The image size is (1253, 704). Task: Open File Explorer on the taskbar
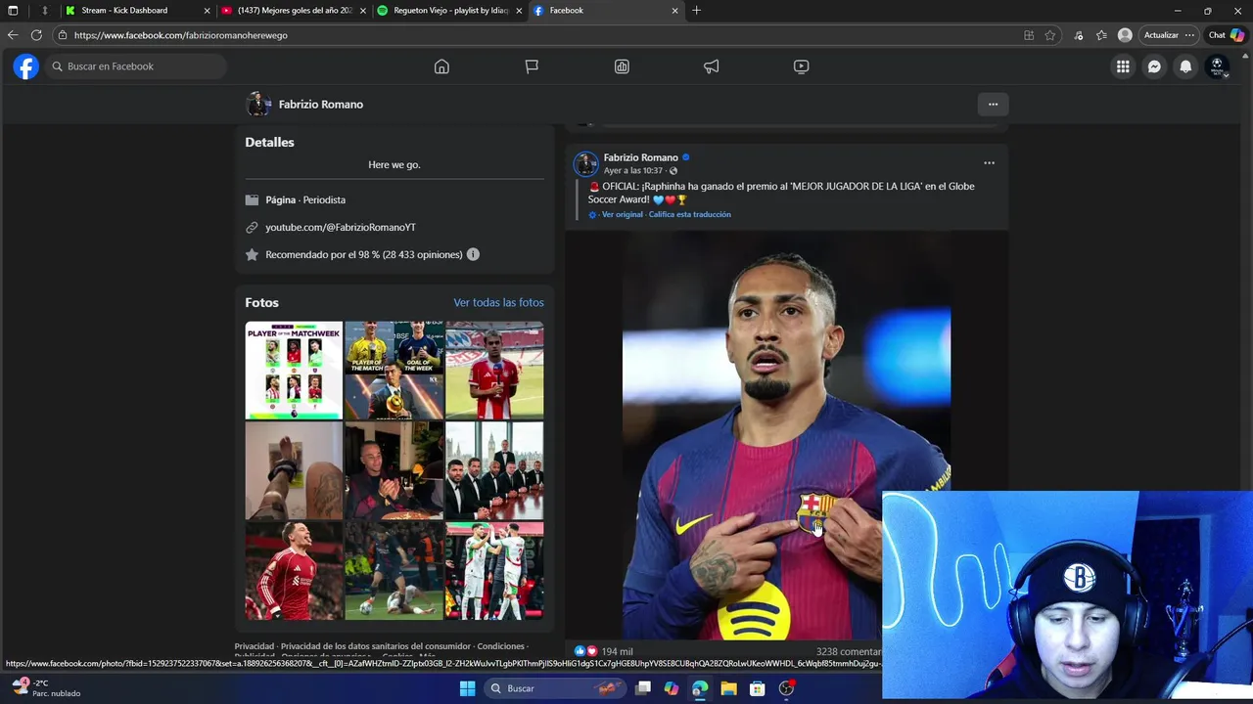click(x=728, y=688)
